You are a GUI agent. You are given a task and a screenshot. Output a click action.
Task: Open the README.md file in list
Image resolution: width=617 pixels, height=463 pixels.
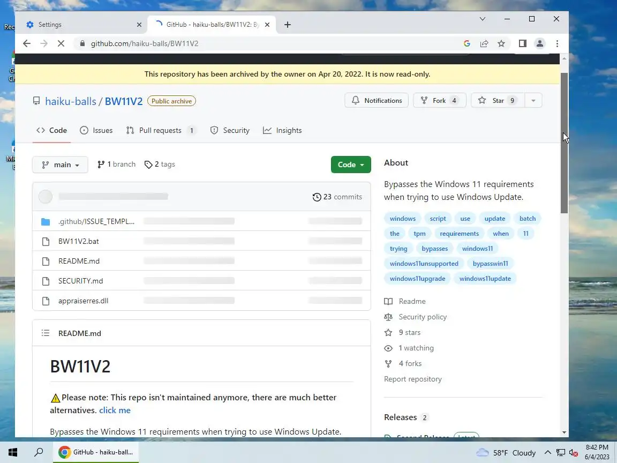tap(79, 261)
